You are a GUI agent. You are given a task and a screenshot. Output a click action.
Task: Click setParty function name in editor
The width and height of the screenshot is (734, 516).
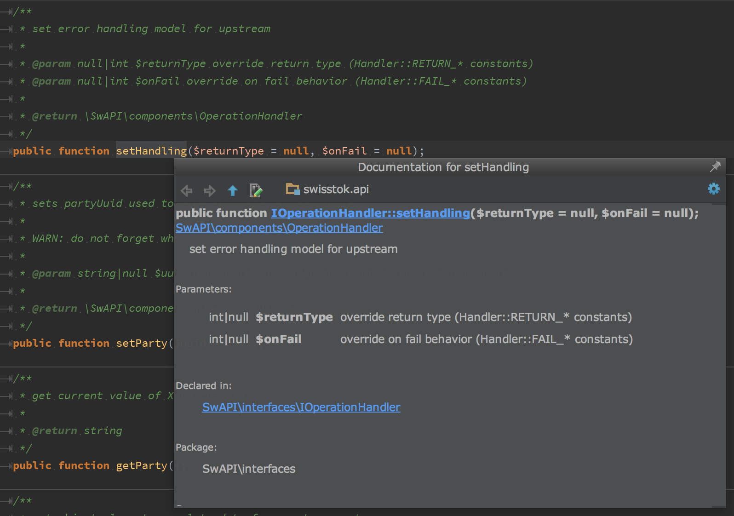coord(142,343)
